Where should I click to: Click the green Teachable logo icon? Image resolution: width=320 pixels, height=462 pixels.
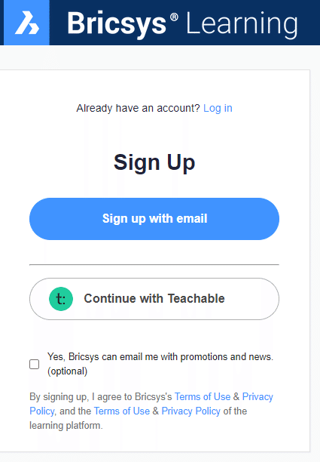[x=61, y=299]
